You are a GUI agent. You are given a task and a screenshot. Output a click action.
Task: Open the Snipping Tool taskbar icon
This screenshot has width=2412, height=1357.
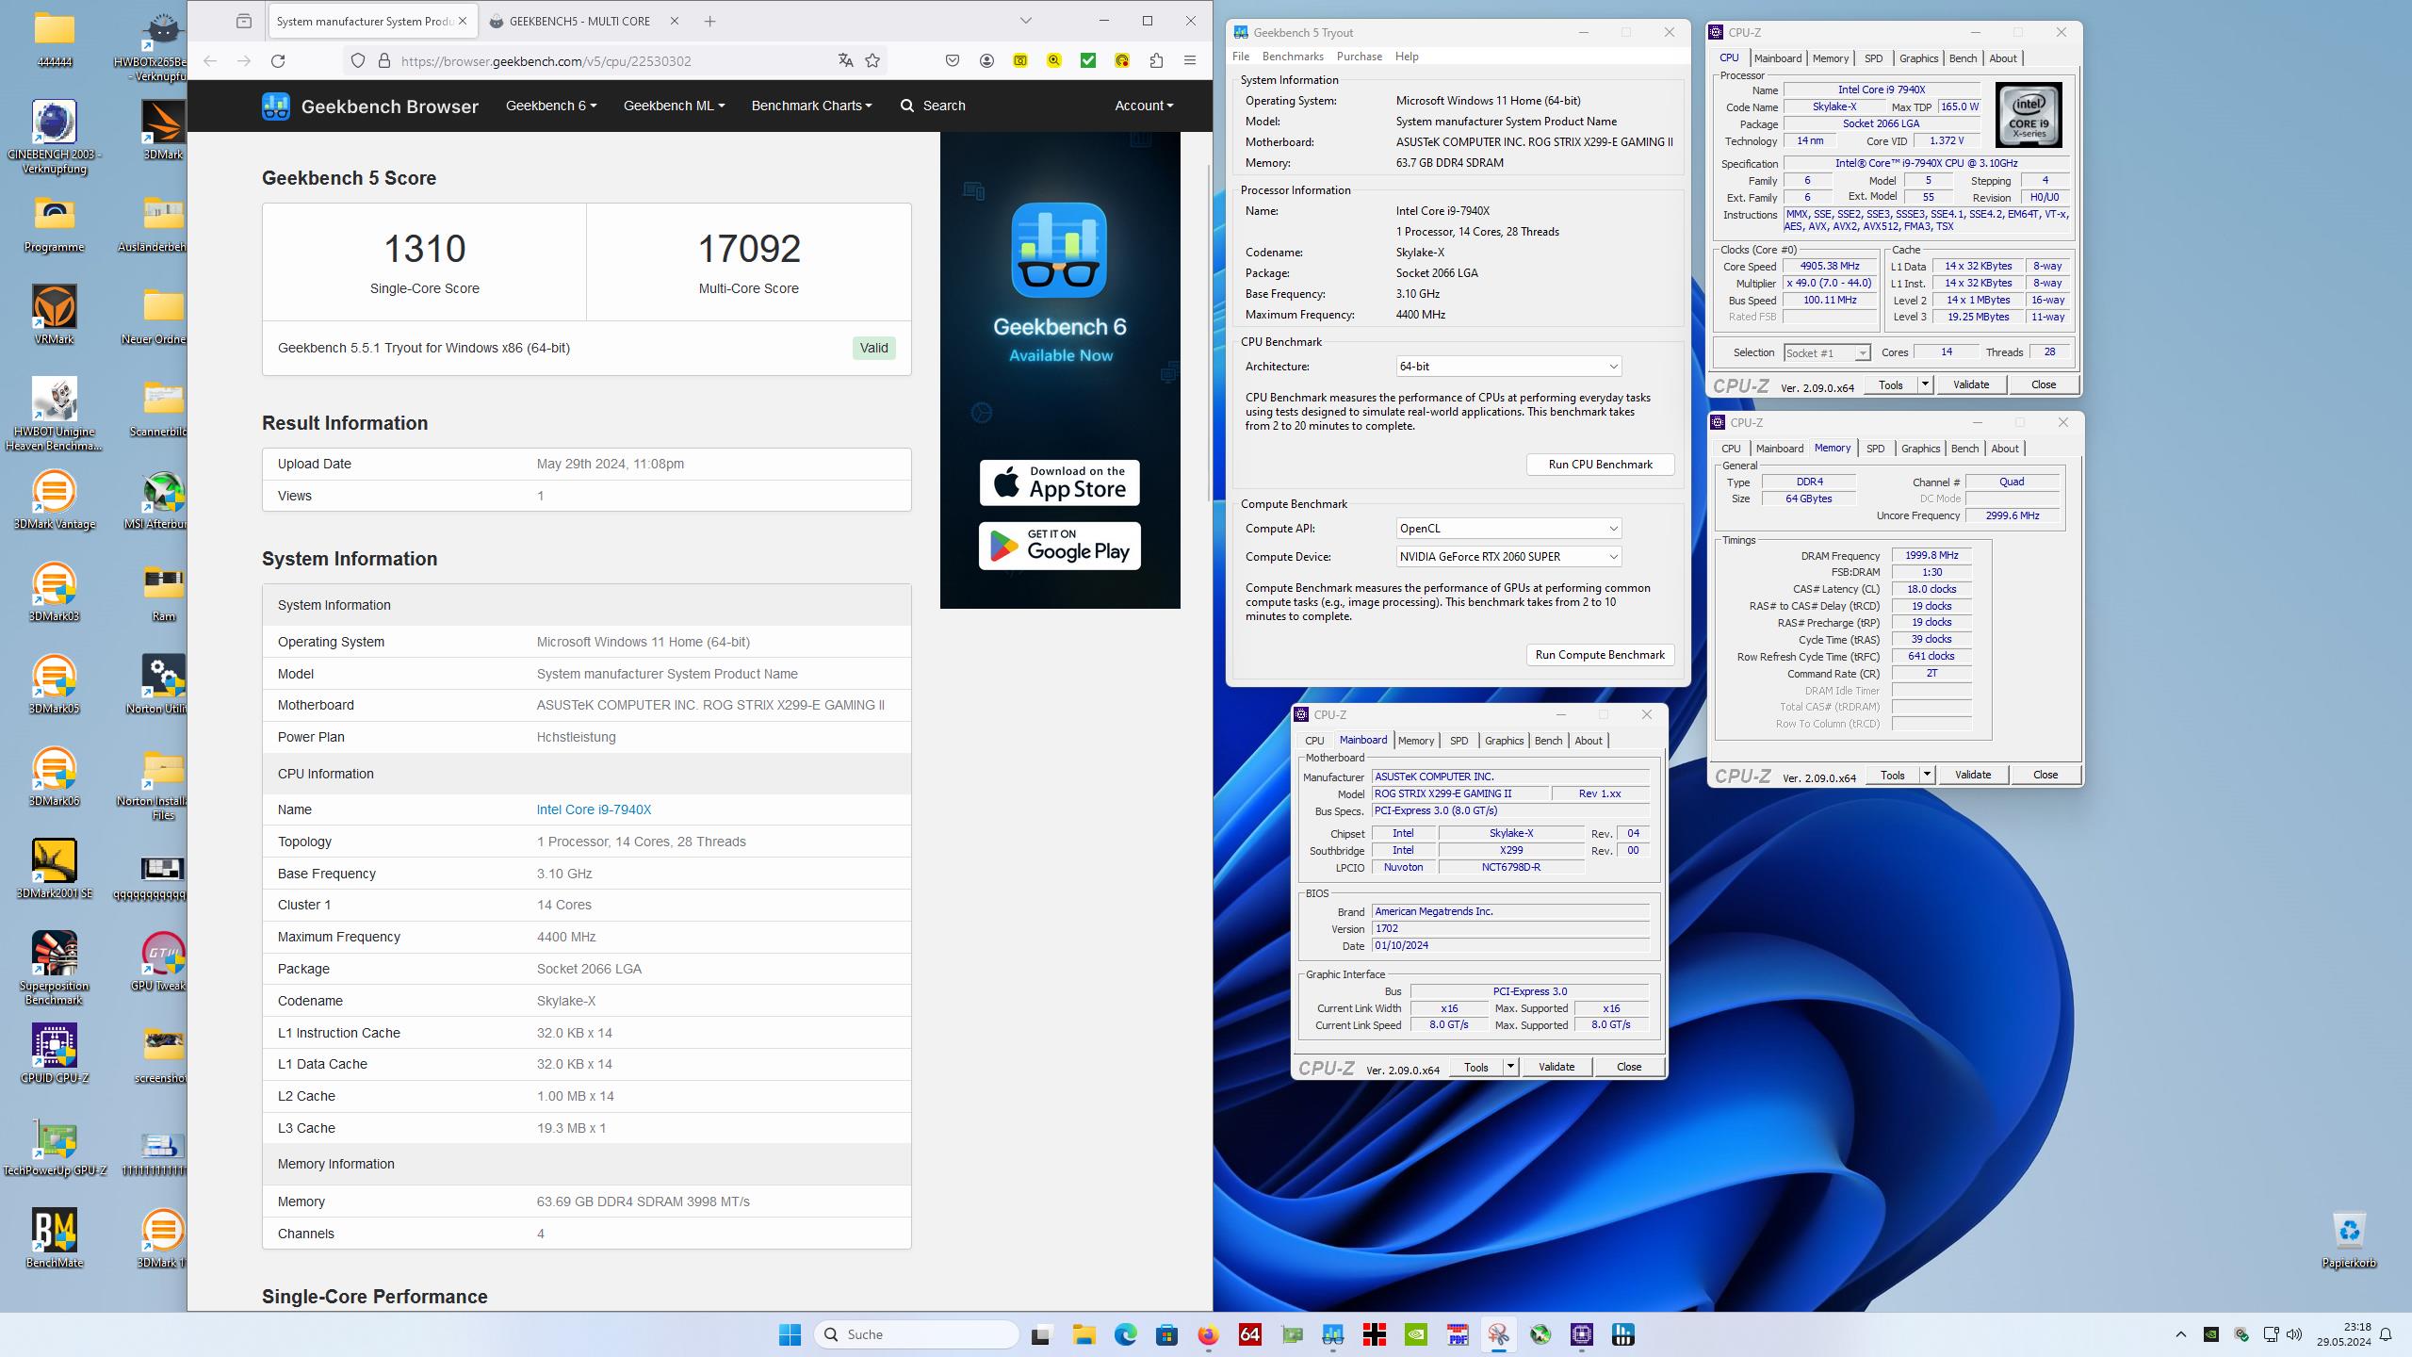1498,1334
